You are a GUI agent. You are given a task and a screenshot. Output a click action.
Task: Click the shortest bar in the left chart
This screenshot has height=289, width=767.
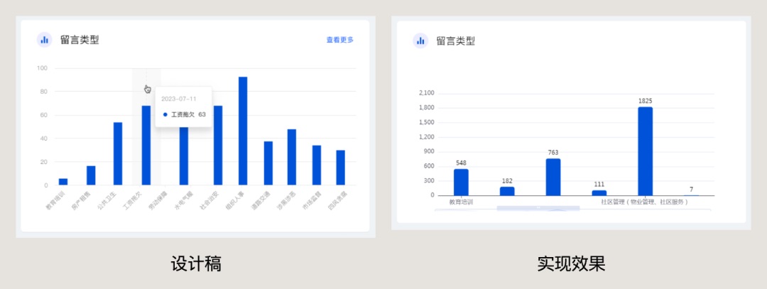coord(63,182)
